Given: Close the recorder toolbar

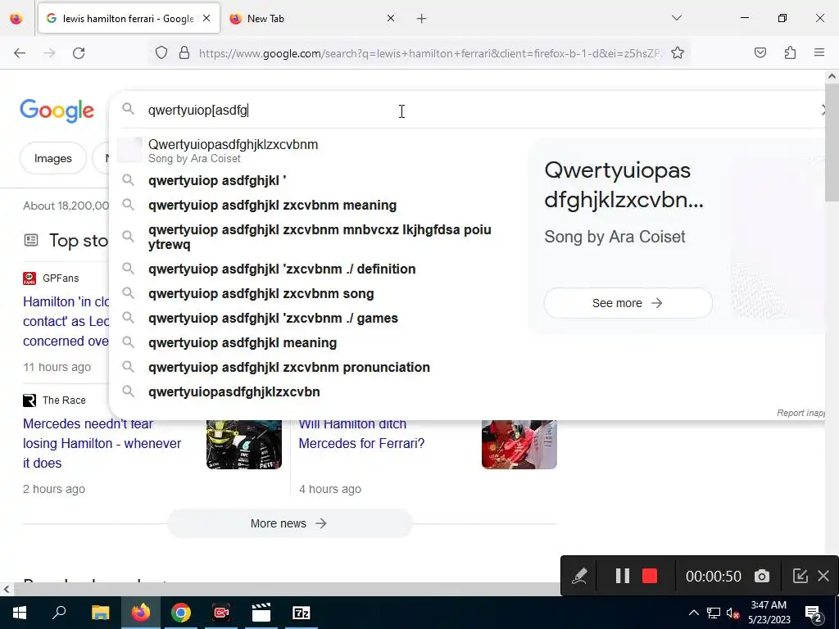Looking at the screenshot, I should (823, 576).
